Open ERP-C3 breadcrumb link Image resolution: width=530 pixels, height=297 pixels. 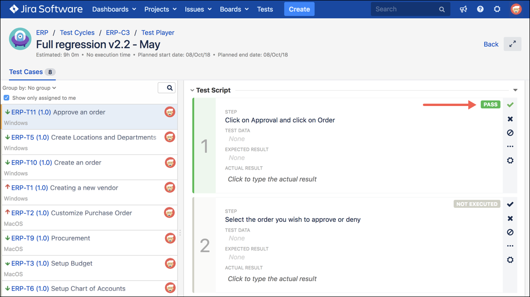[x=117, y=33]
